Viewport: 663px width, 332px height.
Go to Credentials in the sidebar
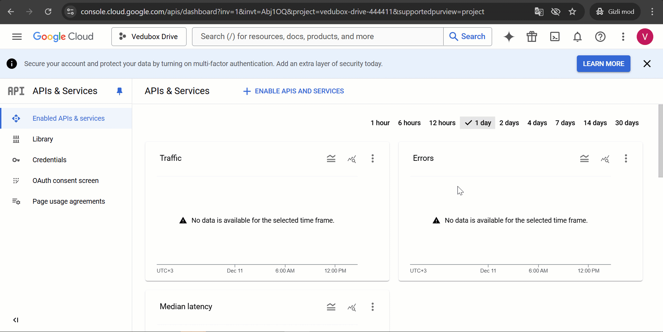point(49,160)
